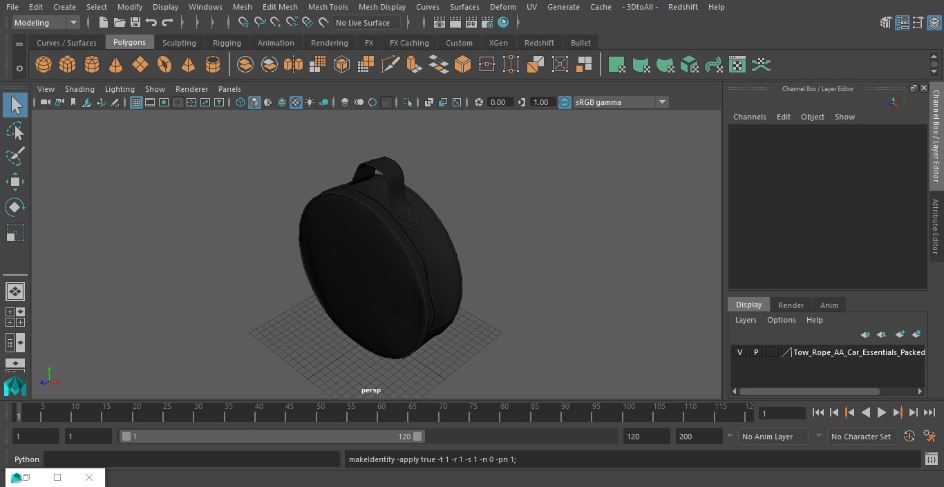Open character set options running-man icon

click(x=929, y=437)
